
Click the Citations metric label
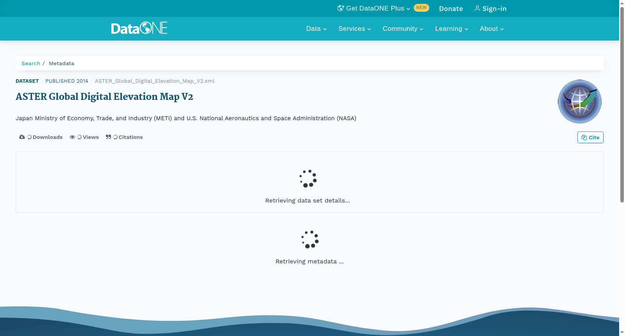(x=130, y=137)
